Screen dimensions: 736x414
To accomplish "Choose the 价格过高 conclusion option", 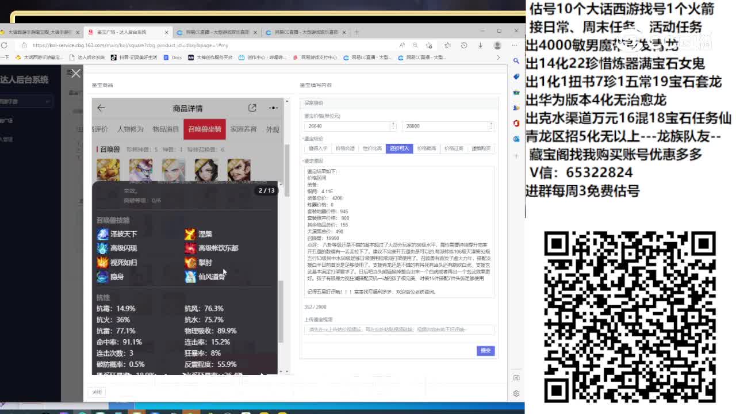I will tap(454, 148).
